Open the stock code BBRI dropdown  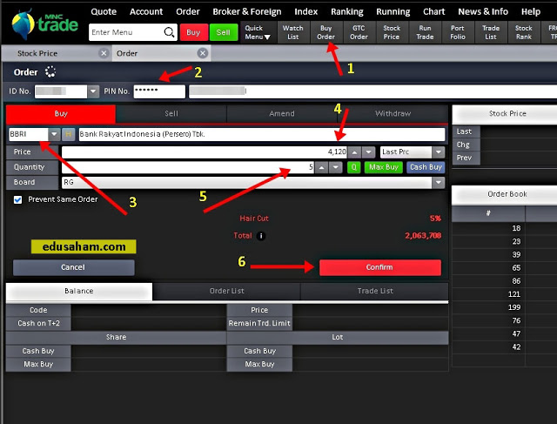pos(54,134)
